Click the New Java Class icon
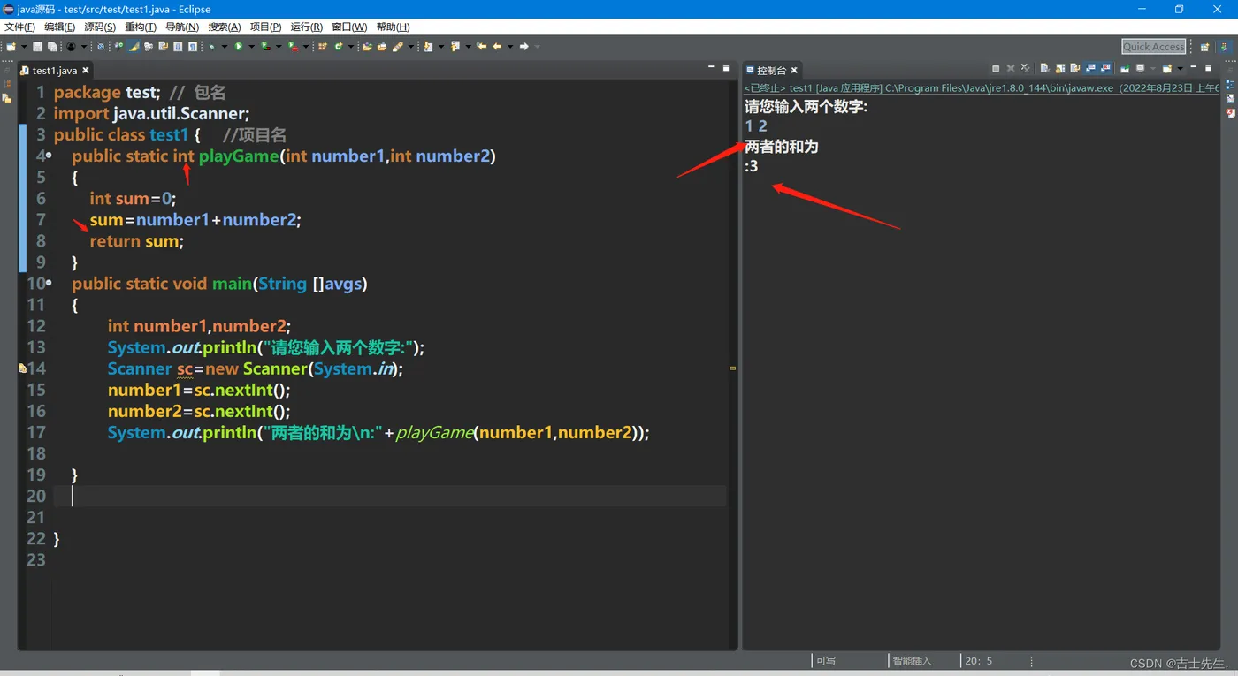 [338, 46]
